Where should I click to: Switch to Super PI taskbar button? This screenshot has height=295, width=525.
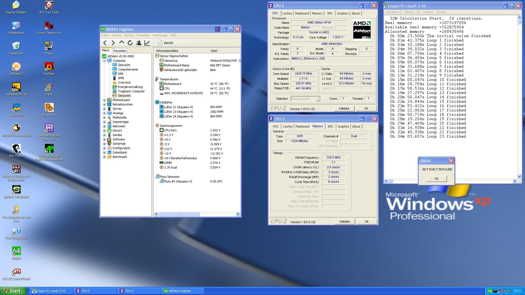point(51,291)
